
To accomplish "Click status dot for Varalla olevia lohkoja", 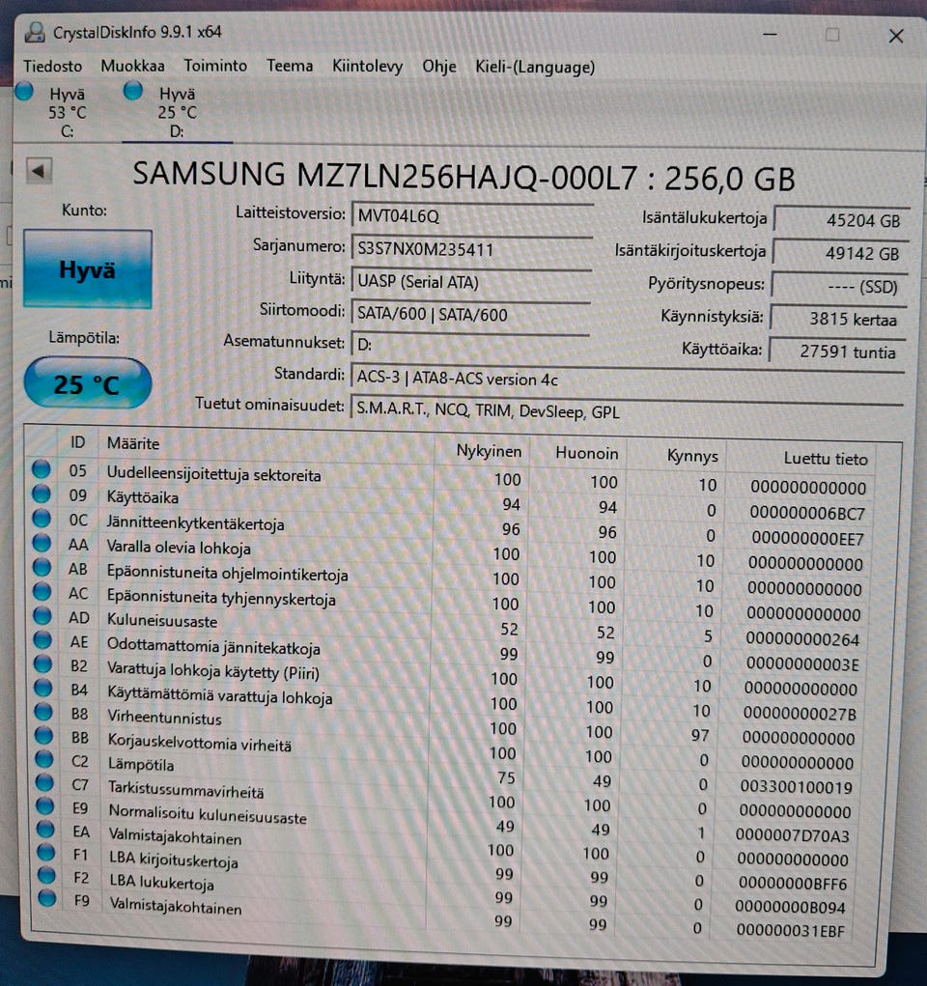I will click(42, 543).
